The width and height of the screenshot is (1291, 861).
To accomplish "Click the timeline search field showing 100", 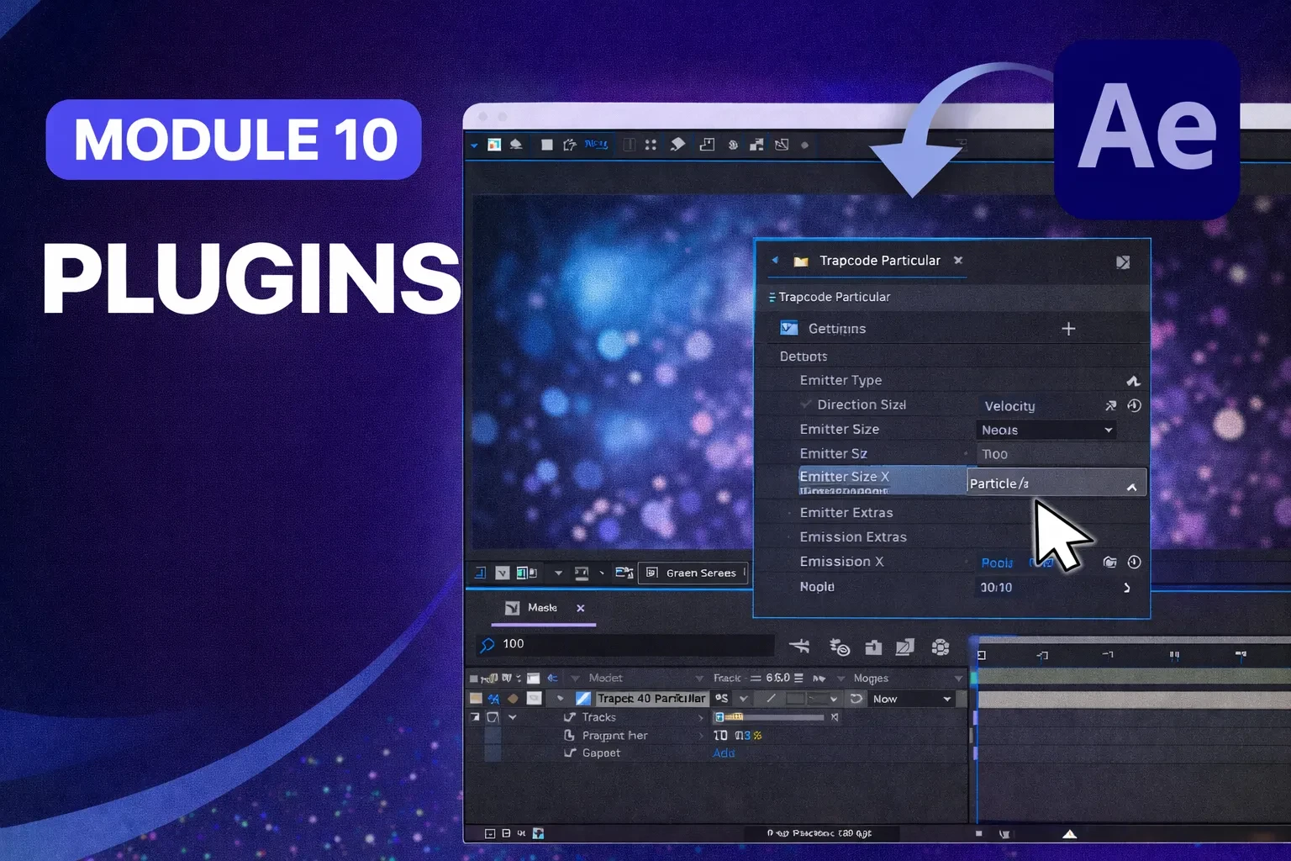I will click(x=624, y=644).
